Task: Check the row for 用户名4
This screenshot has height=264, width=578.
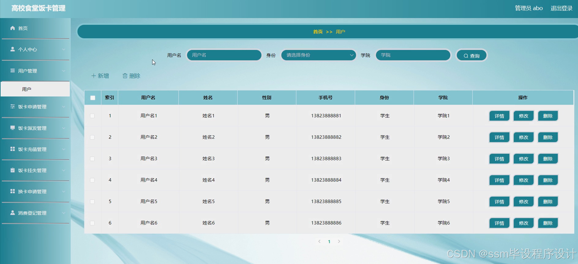Action: click(92, 180)
